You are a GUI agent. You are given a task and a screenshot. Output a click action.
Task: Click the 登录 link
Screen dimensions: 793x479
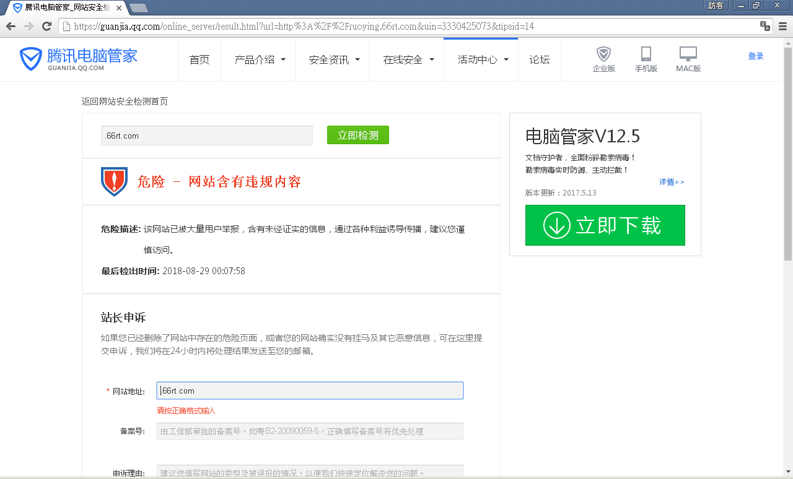pos(756,56)
